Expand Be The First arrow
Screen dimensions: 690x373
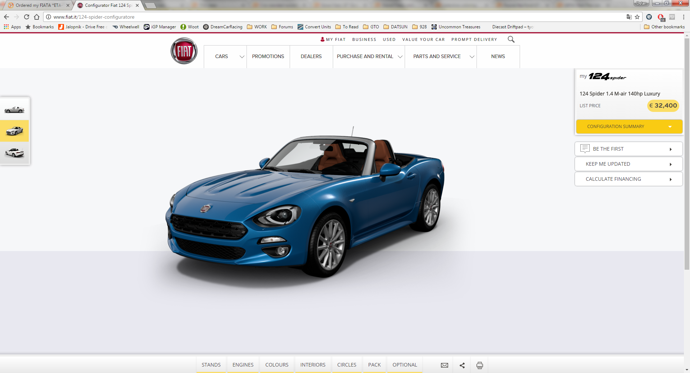671,149
